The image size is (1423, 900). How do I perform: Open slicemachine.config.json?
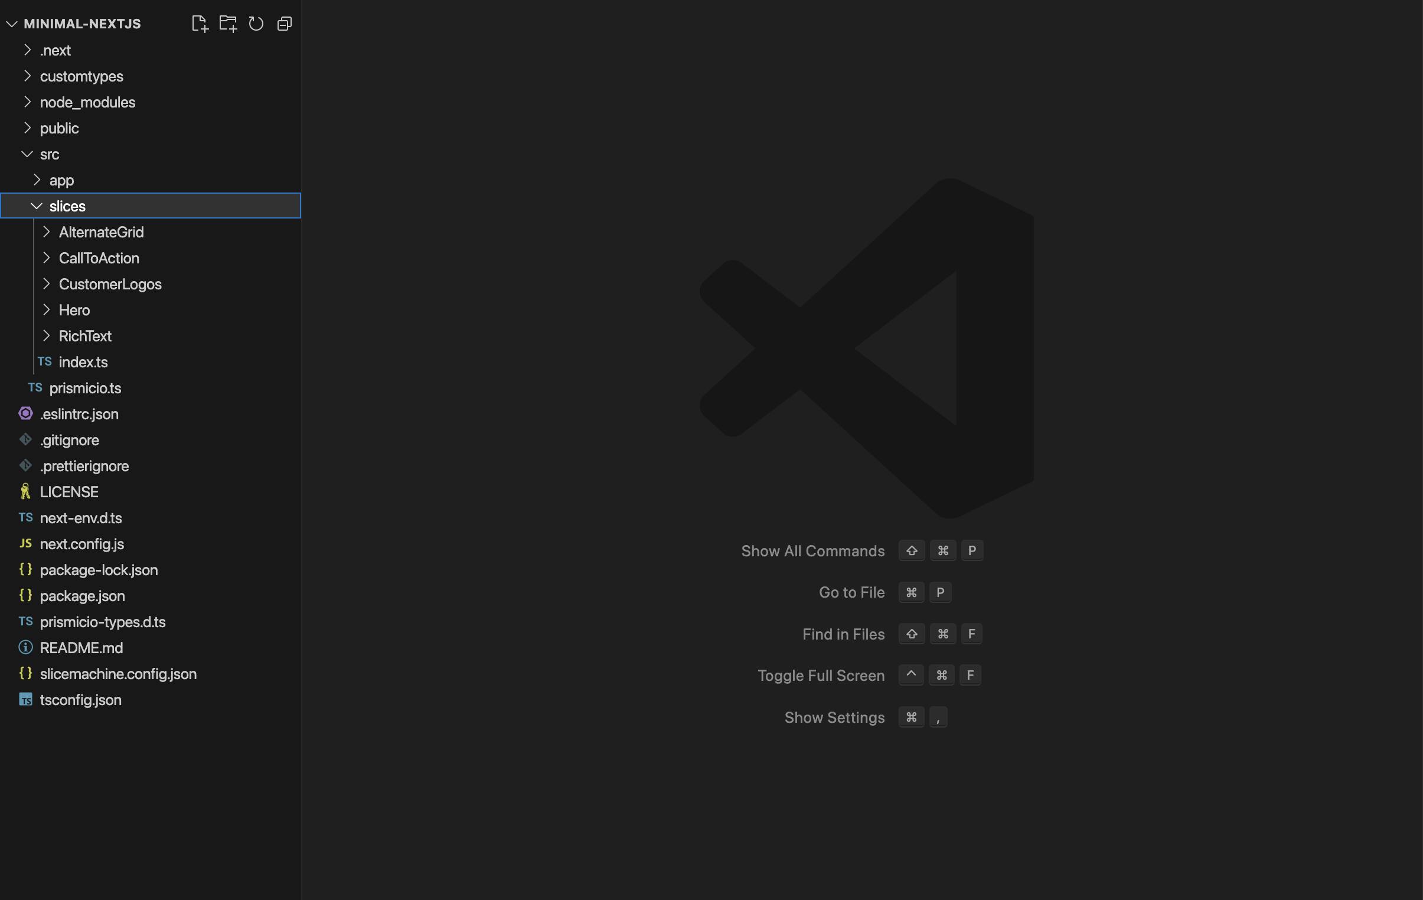coord(118,674)
